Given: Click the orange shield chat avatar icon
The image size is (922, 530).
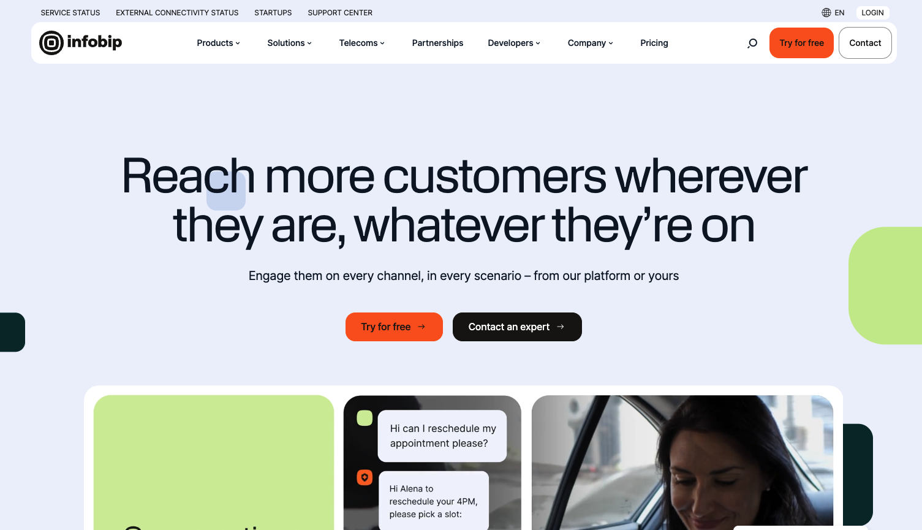Looking at the screenshot, I should 365,477.
